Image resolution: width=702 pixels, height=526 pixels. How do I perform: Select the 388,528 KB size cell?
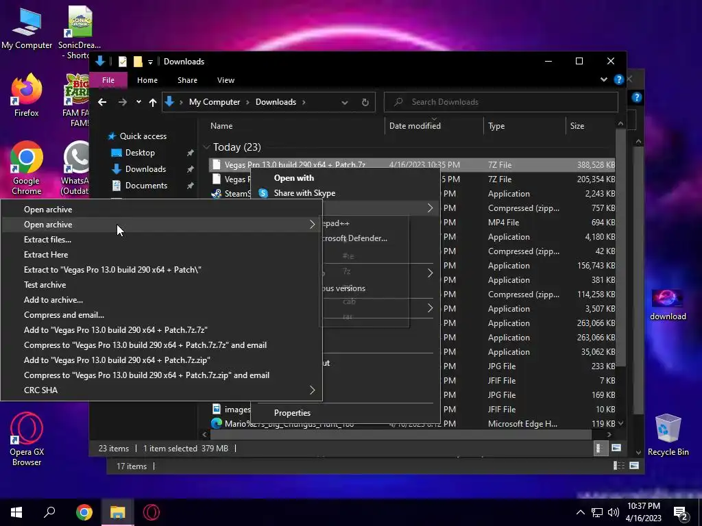click(596, 165)
